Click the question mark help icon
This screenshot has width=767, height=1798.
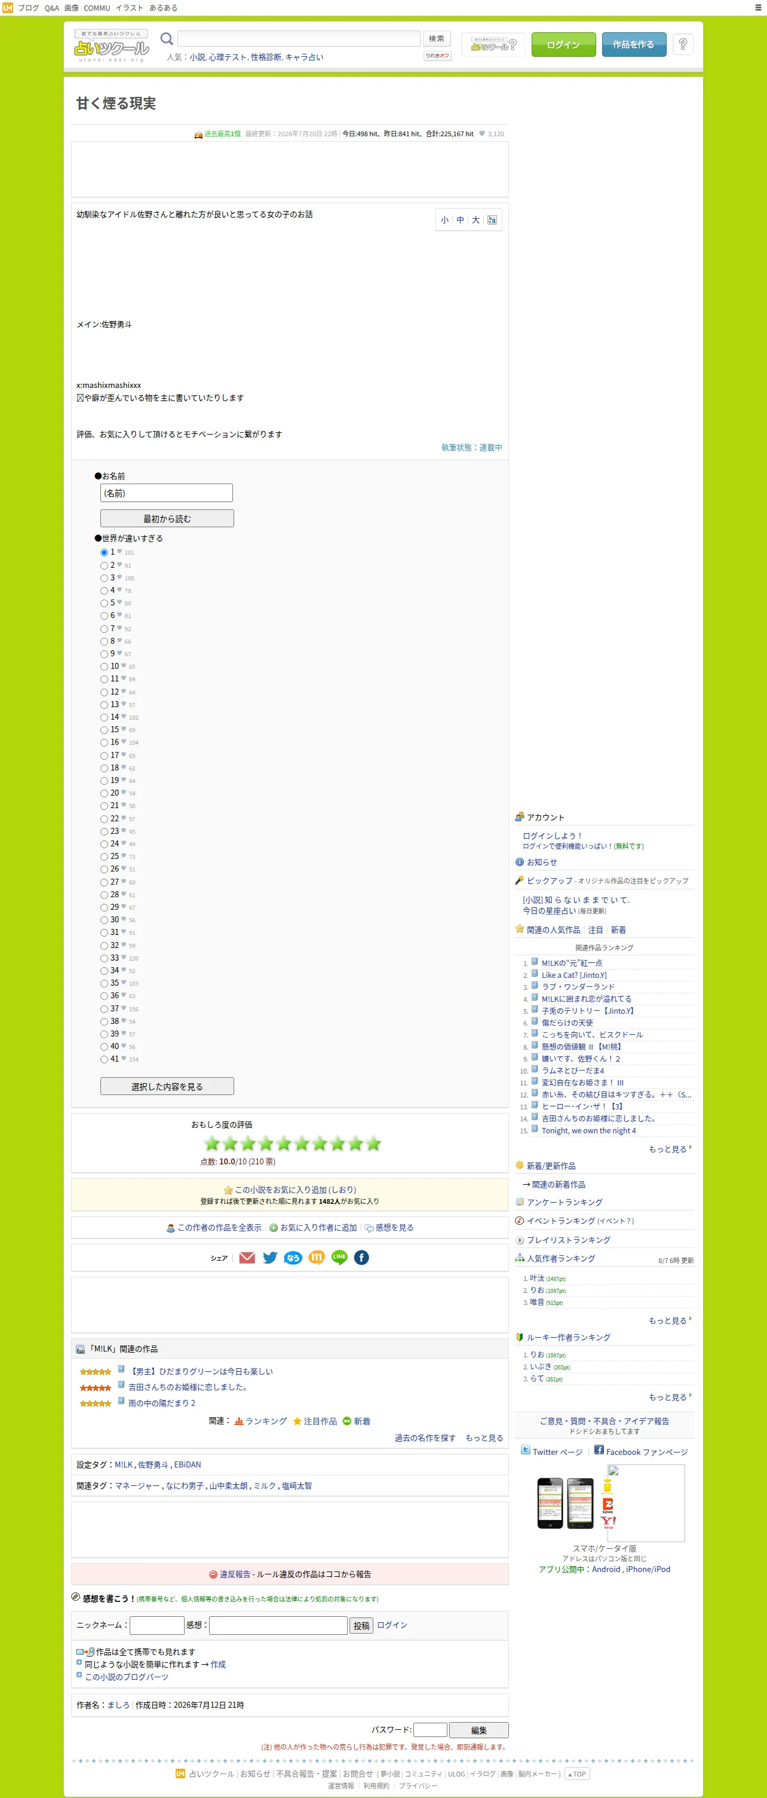[683, 44]
